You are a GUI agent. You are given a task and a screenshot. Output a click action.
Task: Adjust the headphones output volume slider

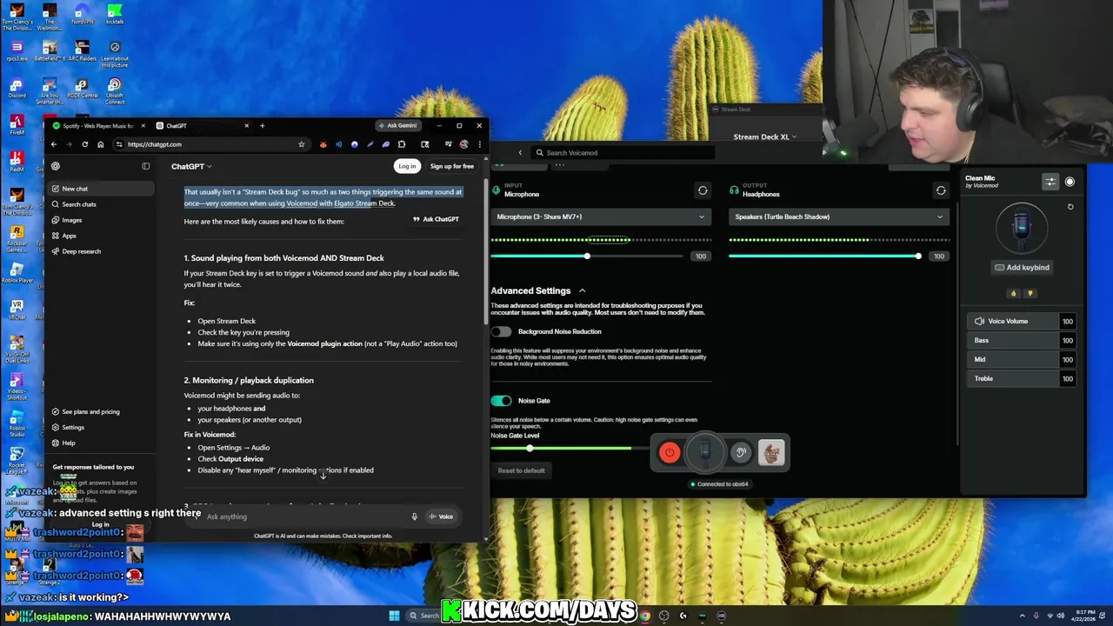click(918, 256)
